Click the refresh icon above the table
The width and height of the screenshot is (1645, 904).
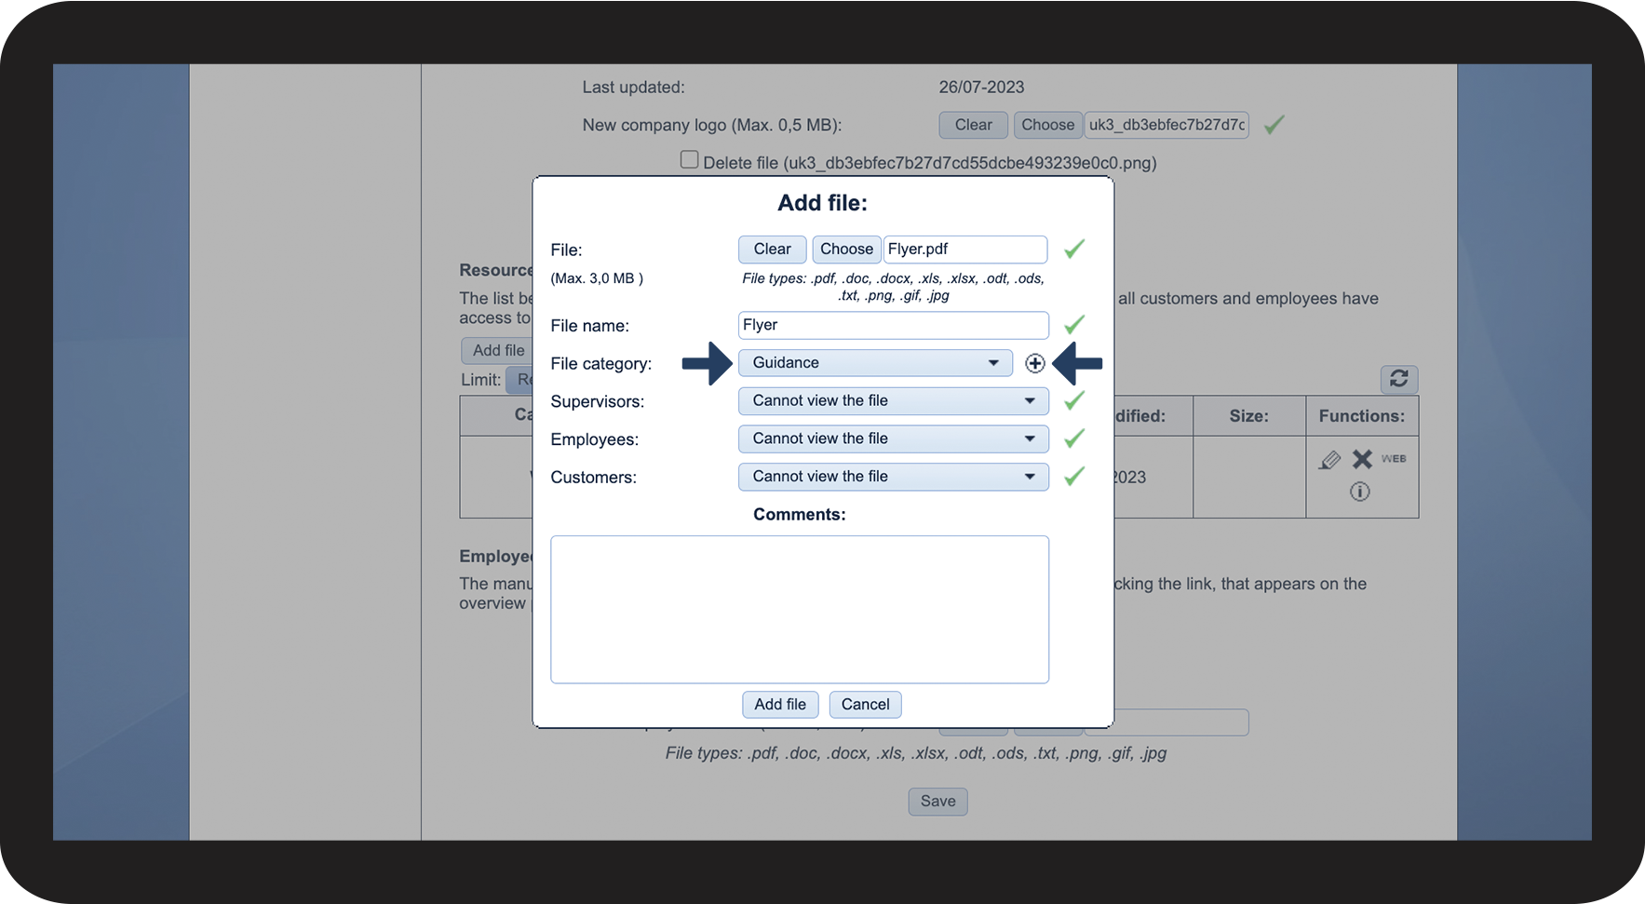pyautogui.click(x=1398, y=379)
